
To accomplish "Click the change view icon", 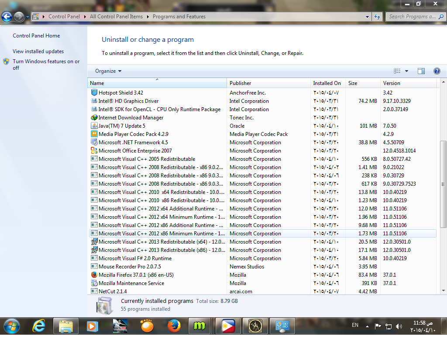I will pyautogui.click(x=397, y=71).
